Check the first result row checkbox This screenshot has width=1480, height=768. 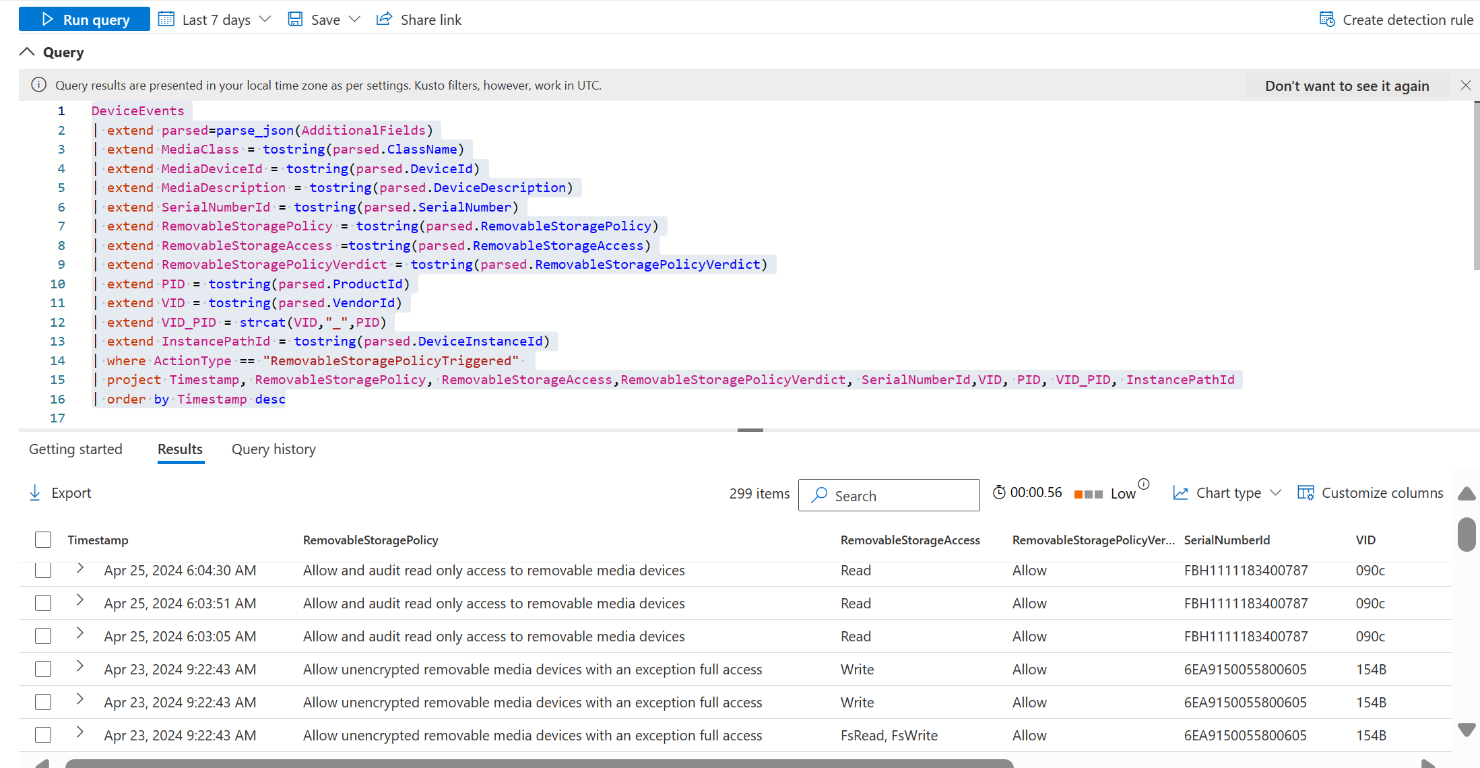[x=42, y=569]
